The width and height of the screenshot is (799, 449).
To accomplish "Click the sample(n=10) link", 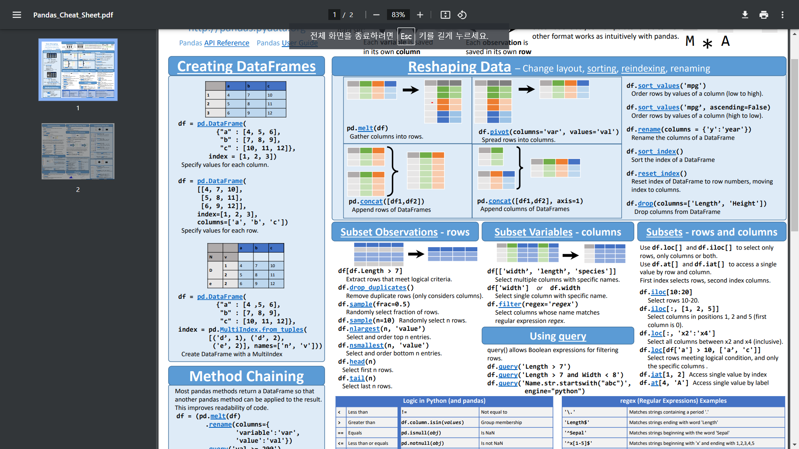I will [361, 320].
